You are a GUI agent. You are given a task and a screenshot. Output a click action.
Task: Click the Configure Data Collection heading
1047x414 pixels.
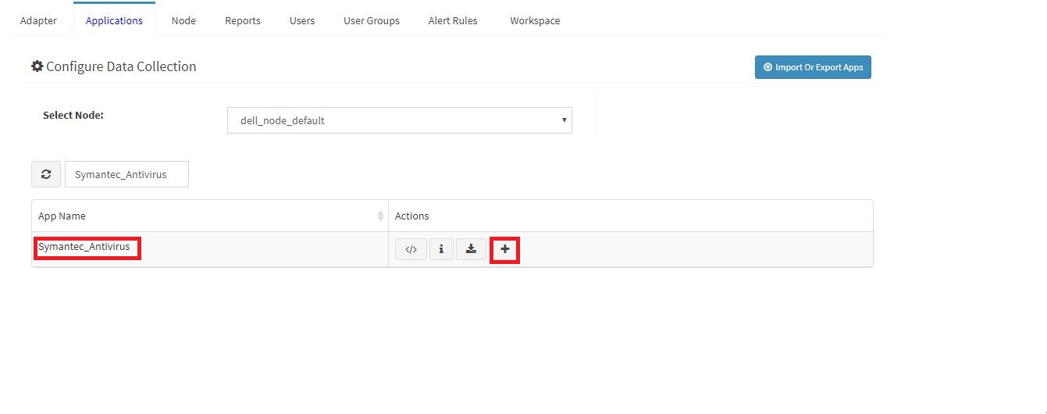pyautogui.click(x=113, y=66)
